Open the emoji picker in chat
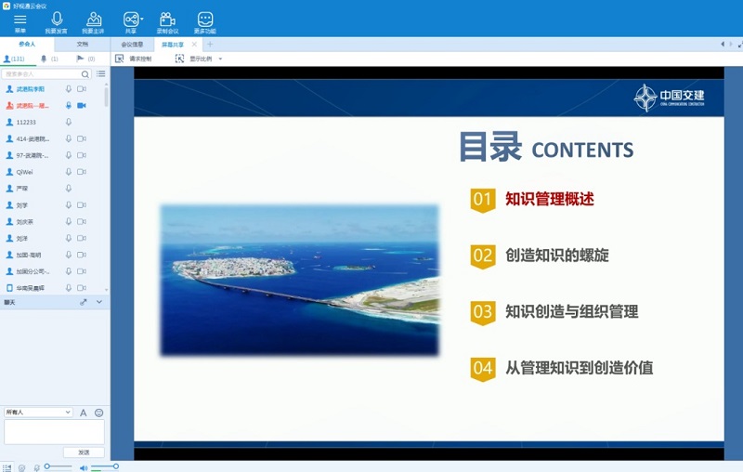The height and width of the screenshot is (472, 743). [98, 413]
